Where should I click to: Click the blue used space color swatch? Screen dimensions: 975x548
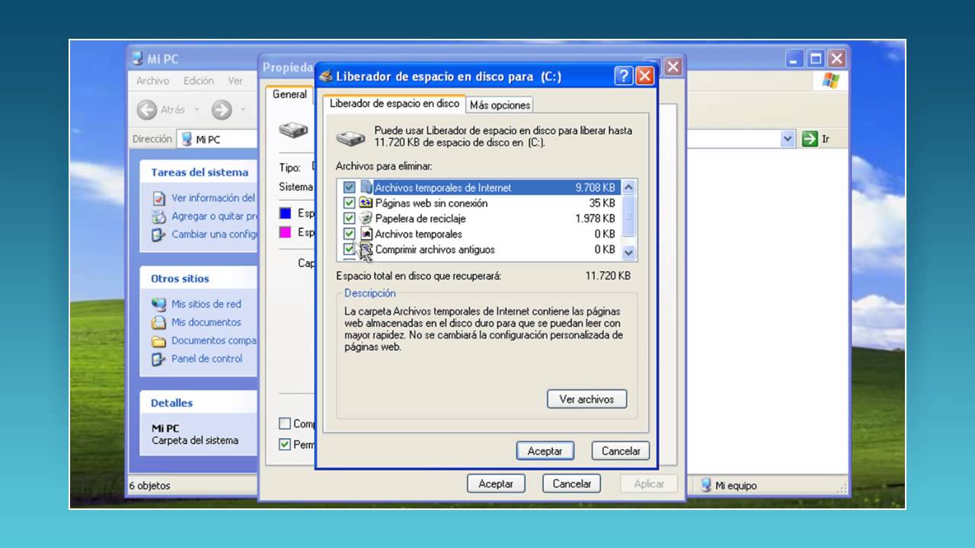286,213
